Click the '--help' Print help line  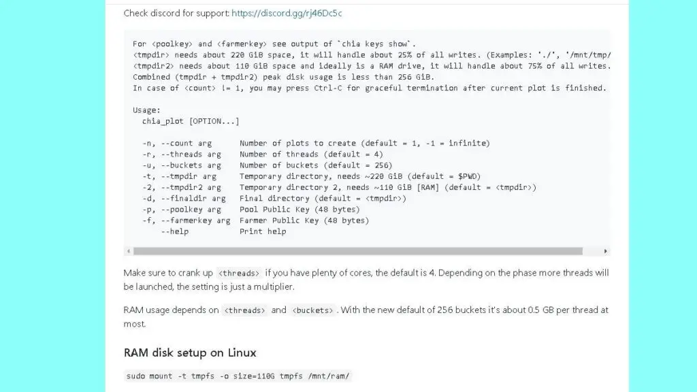223,231
